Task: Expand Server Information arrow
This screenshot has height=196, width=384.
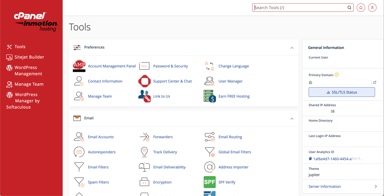Action: [x=376, y=187]
